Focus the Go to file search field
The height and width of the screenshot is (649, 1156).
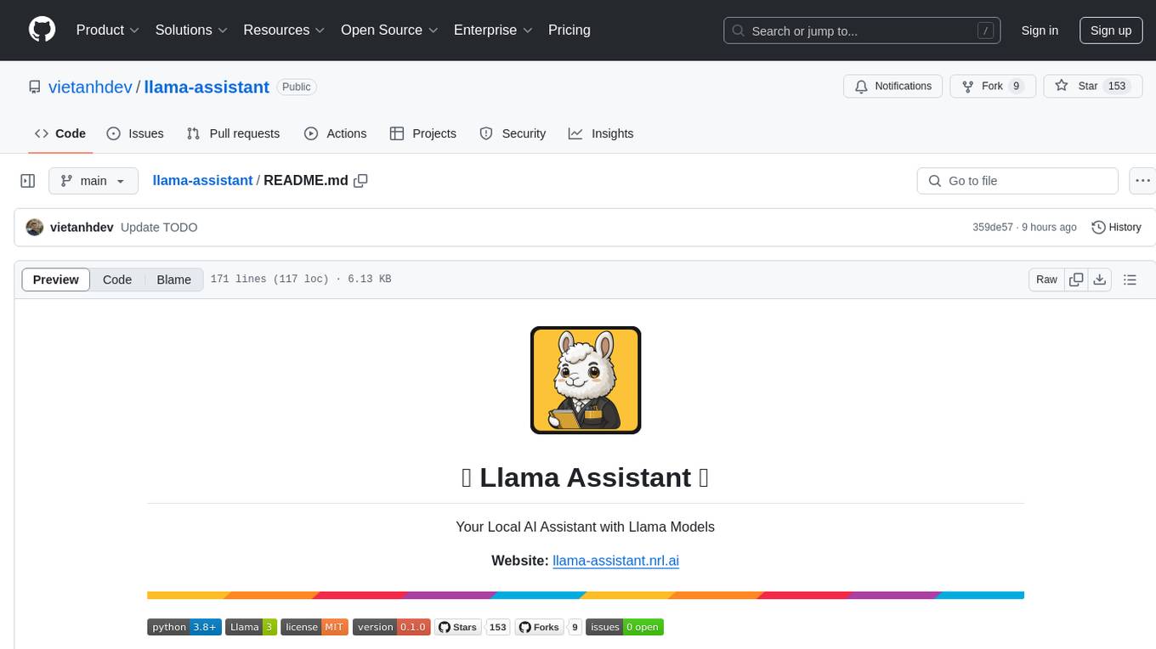(x=1017, y=181)
